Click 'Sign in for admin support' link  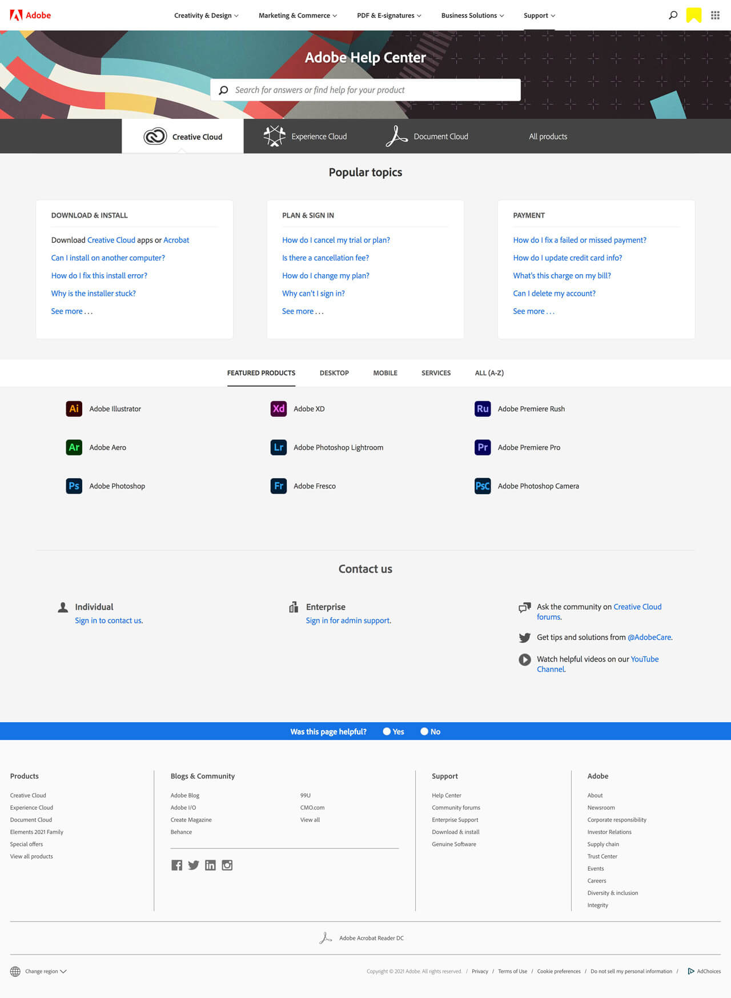[348, 620]
